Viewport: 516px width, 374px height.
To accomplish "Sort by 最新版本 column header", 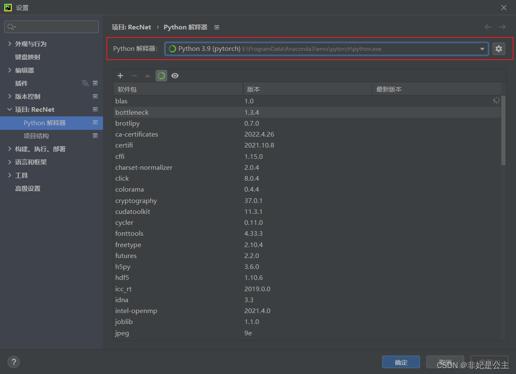I will (437, 89).
